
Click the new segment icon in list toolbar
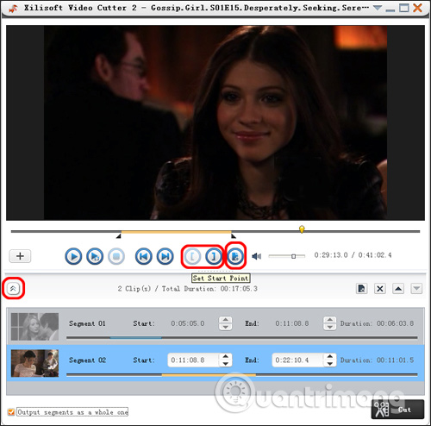coord(361,288)
